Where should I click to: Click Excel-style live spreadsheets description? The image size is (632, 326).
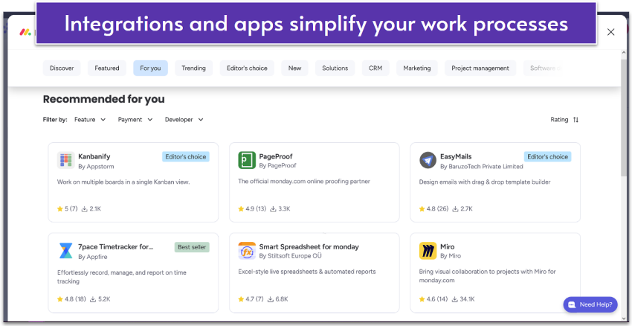click(307, 272)
